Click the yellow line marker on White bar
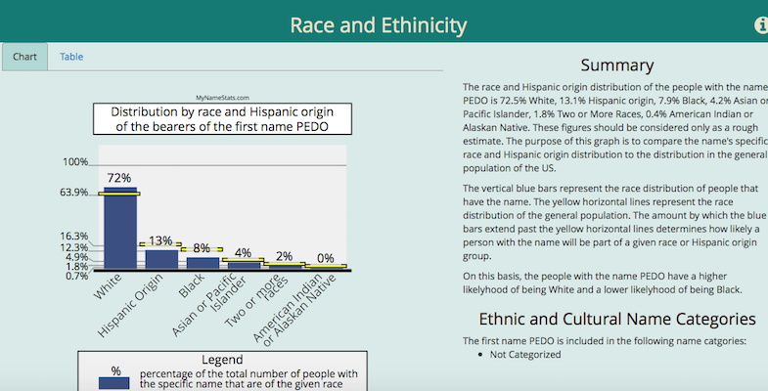 [x=120, y=194]
